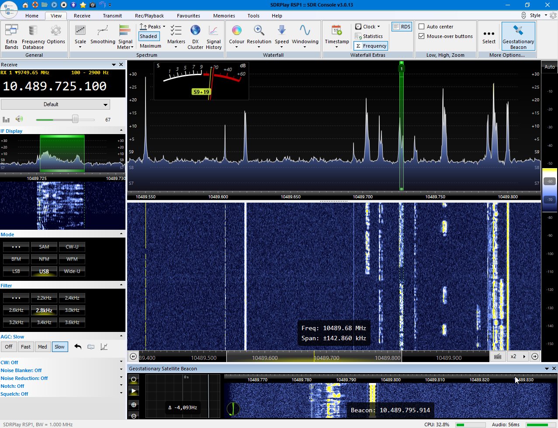Viewport: 558px width, 428px height.
Task: Mute audio with the speaker icon
Action: 19,119
